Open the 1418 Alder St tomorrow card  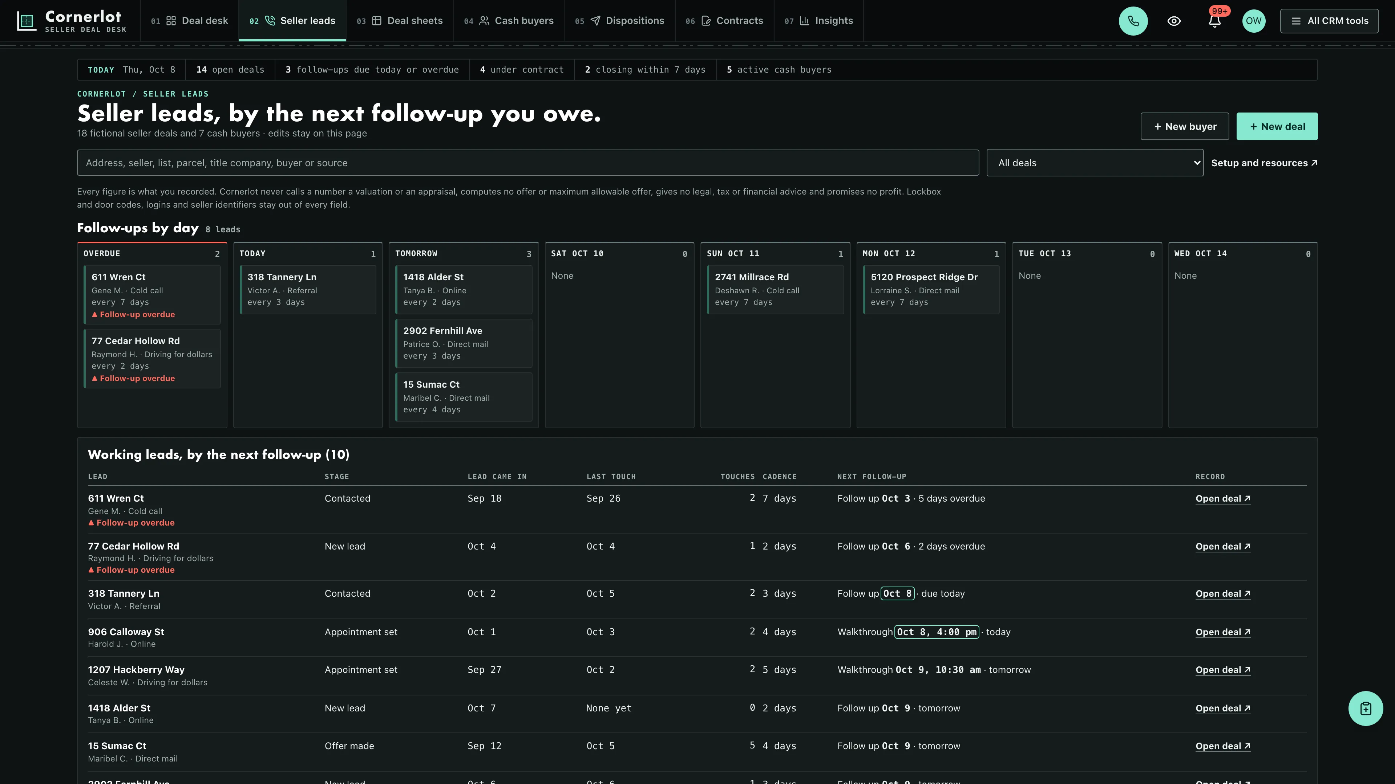click(x=464, y=290)
